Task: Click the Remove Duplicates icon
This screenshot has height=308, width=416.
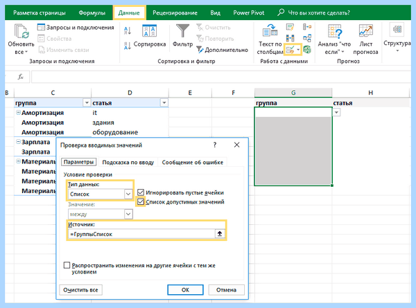Action: tap(290, 38)
